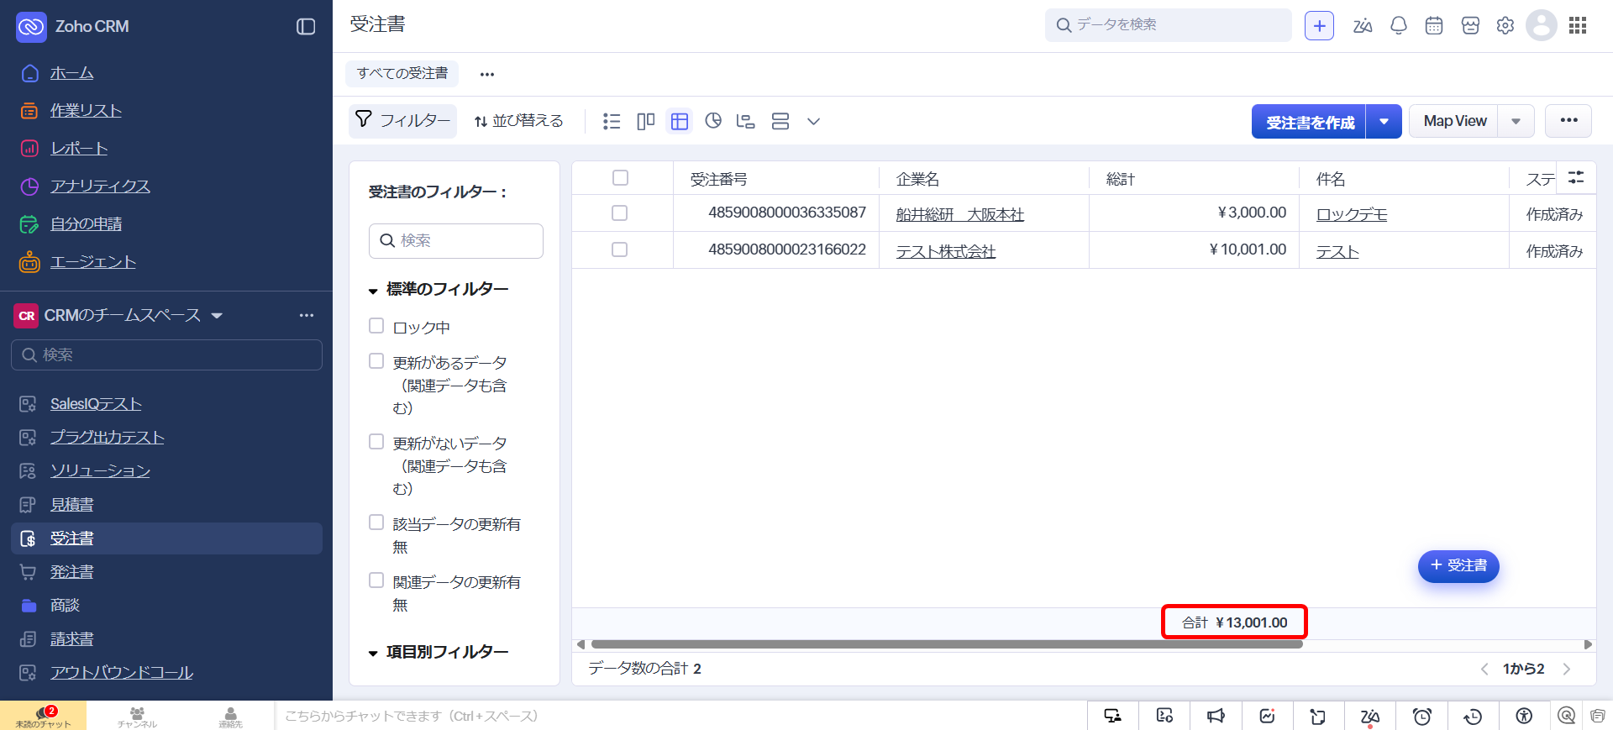Open the recent history clock icon

1473,716
